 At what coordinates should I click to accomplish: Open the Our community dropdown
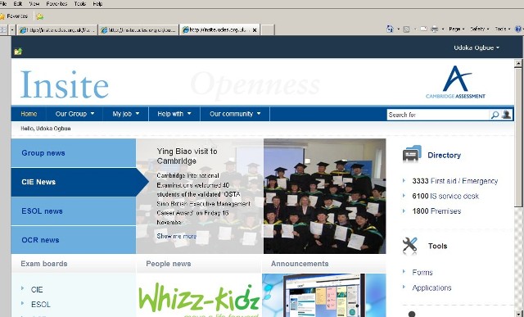[235, 114]
